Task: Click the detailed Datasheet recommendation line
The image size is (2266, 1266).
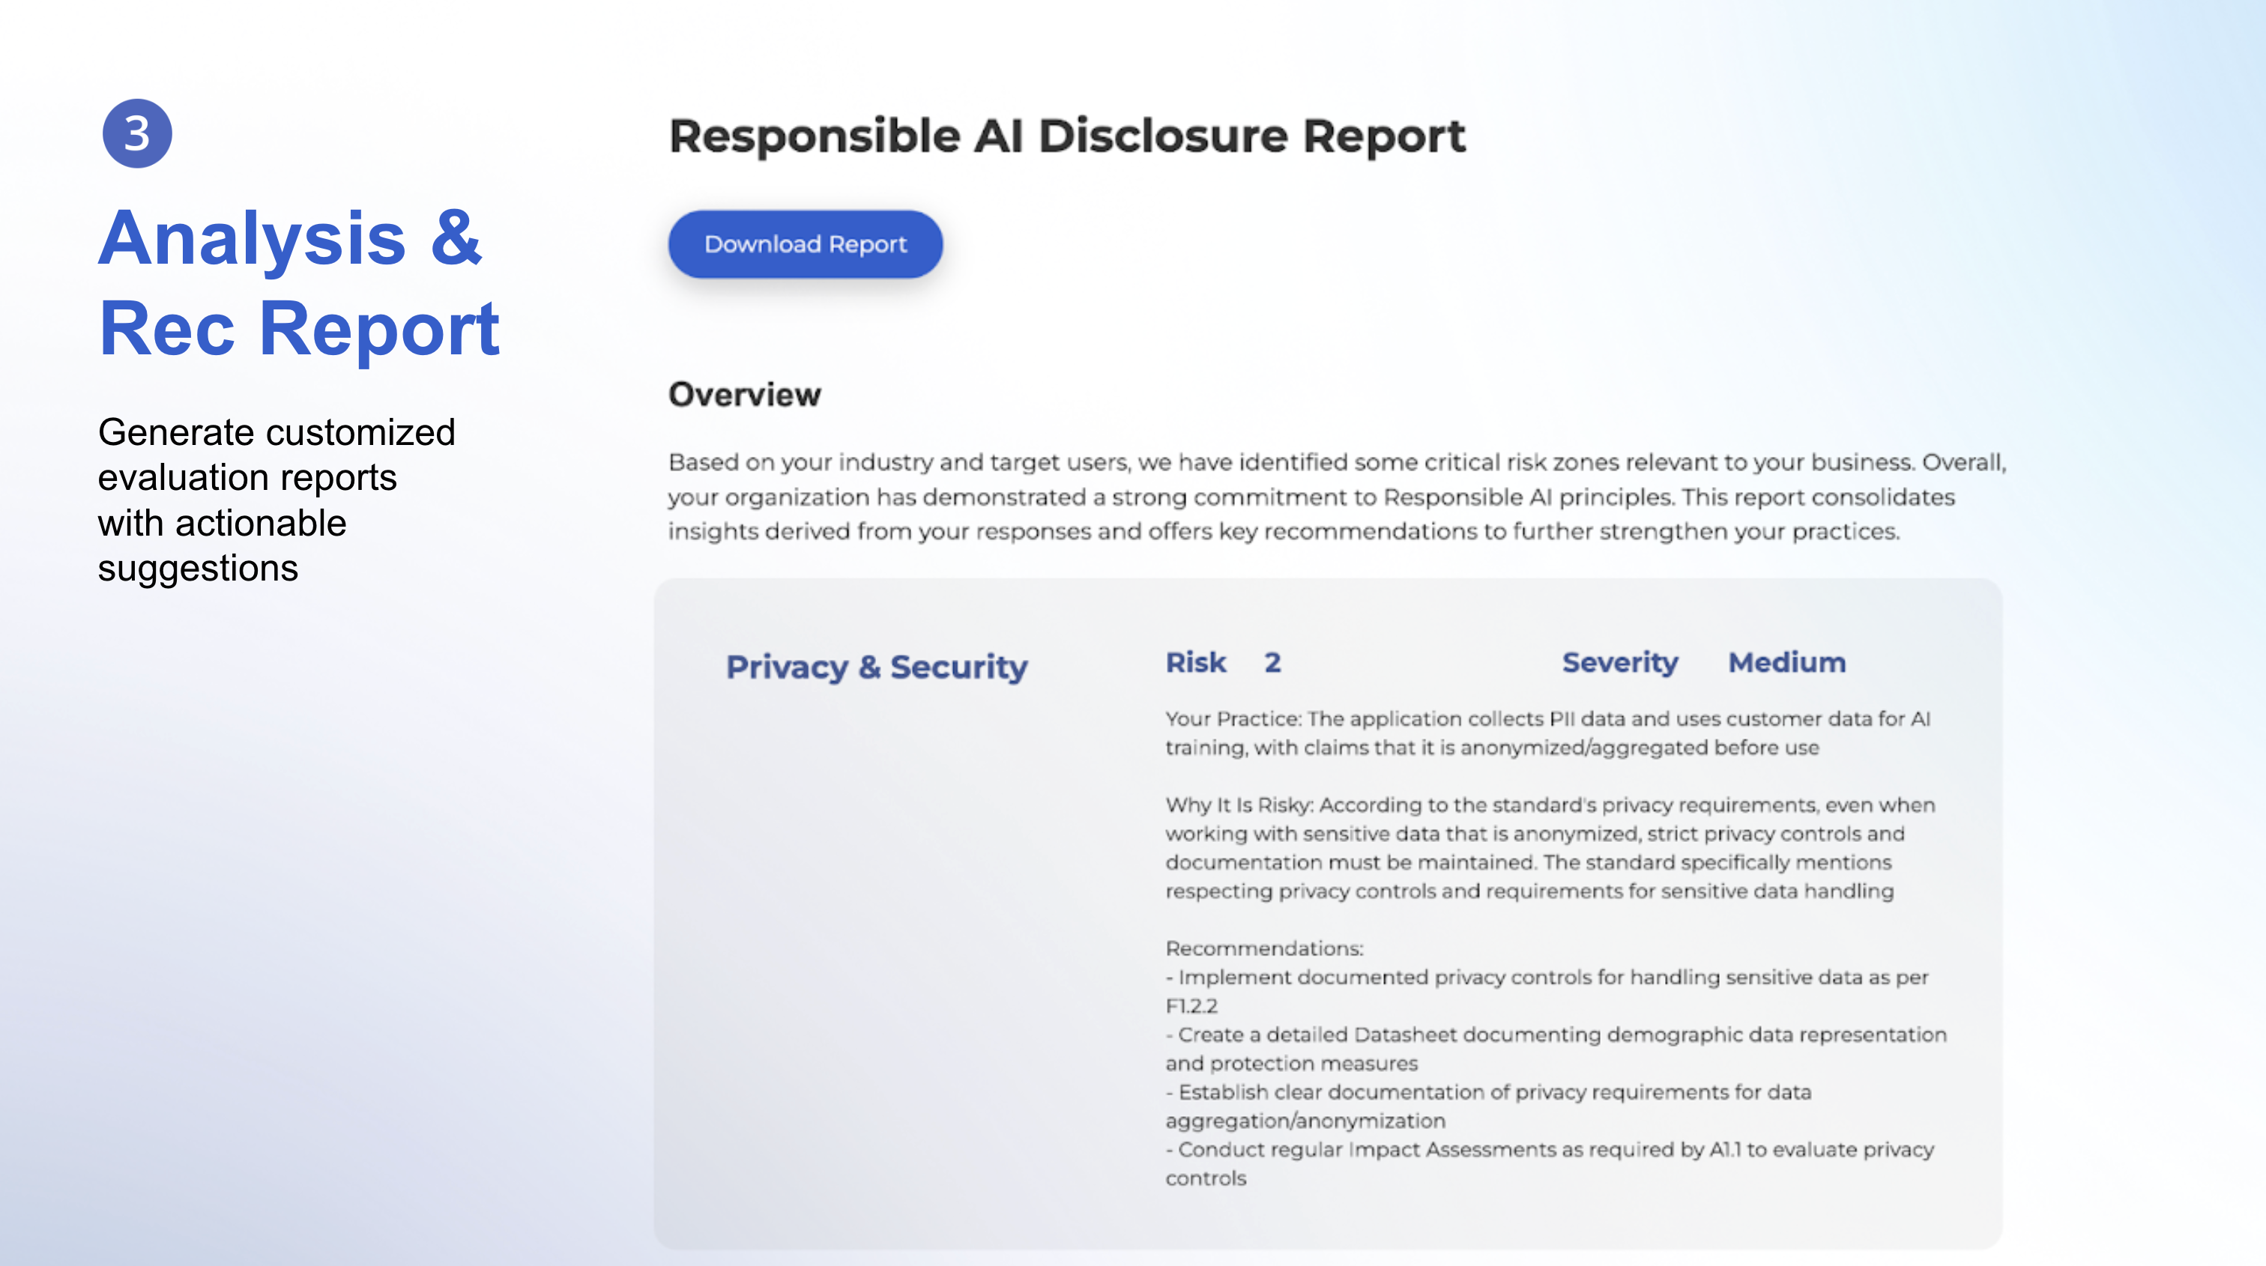Action: 1555,1035
